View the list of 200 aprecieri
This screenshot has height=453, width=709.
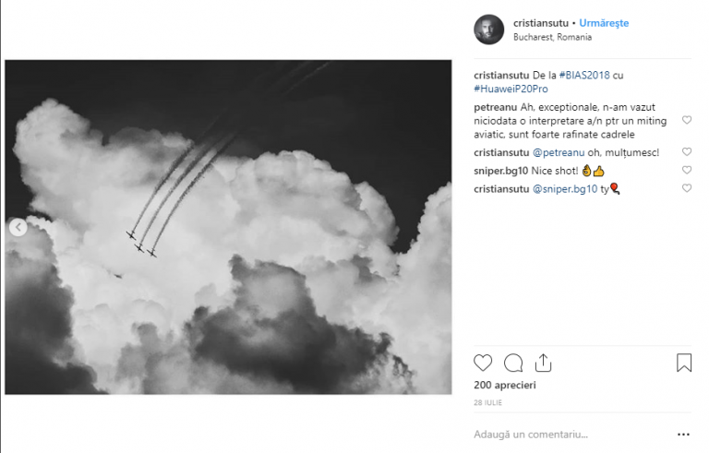[x=505, y=385]
